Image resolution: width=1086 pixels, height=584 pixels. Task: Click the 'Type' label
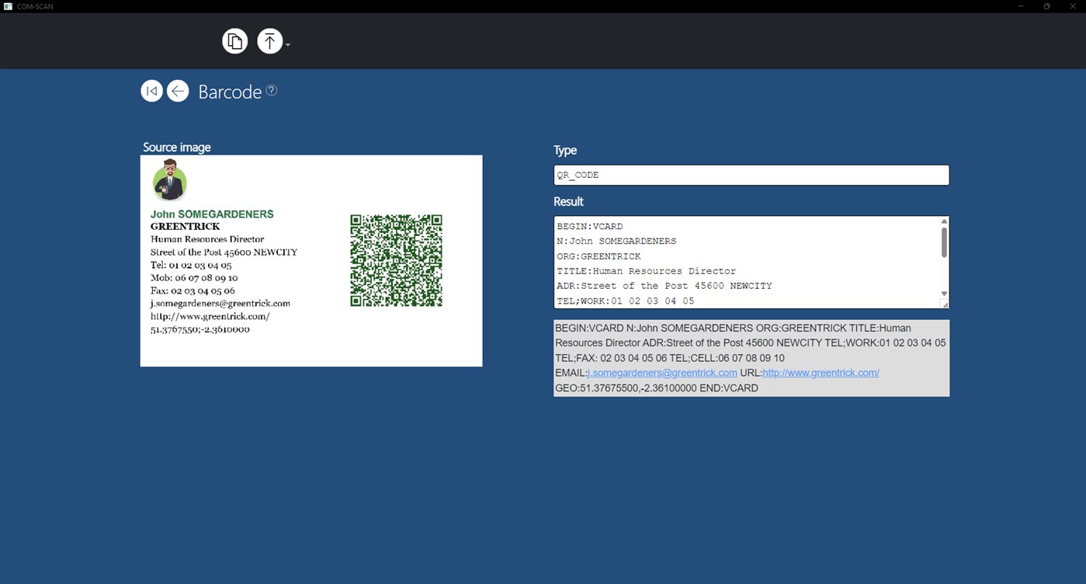[x=565, y=151]
